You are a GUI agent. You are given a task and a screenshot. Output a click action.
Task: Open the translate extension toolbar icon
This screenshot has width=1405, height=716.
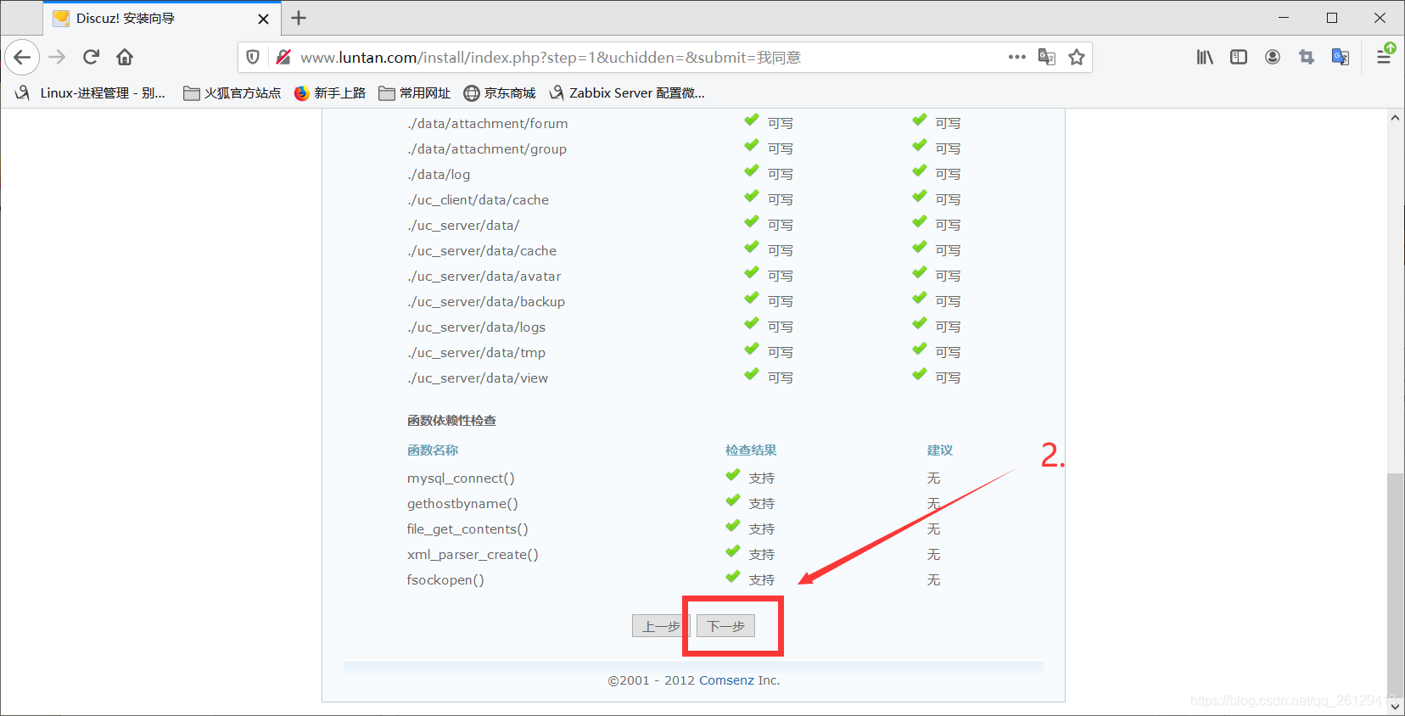[1341, 57]
